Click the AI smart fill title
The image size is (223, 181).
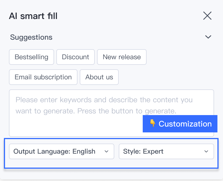33,16
